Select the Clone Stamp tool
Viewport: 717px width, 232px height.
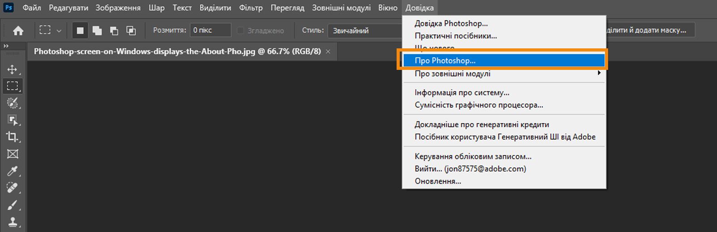[13, 222]
